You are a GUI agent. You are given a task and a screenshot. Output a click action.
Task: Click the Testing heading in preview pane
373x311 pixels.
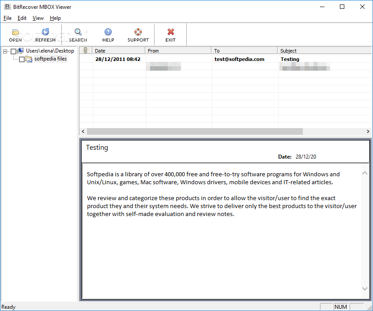(x=97, y=148)
